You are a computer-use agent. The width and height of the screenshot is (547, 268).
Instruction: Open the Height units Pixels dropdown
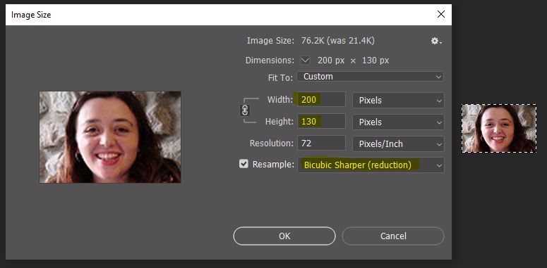398,122
